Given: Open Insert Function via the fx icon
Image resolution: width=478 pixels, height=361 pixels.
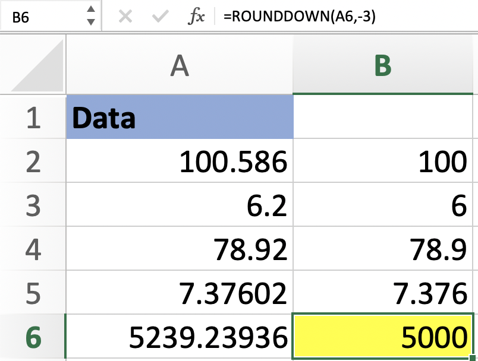Looking at the screenshot, I should pos(196,17).
